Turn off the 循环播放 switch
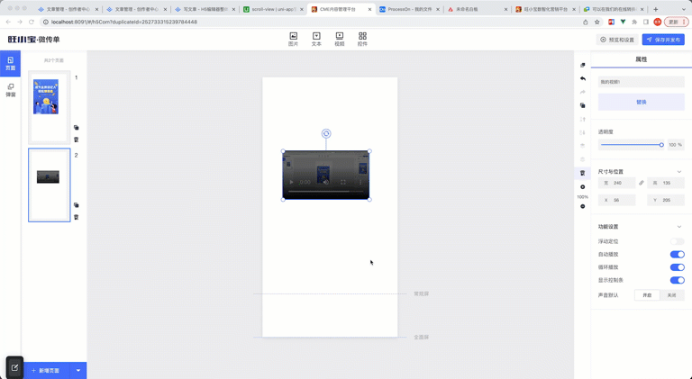 [677, 267]
